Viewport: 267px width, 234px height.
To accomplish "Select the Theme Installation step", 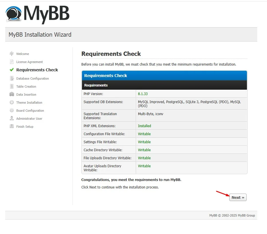I will tap(29, 103).
